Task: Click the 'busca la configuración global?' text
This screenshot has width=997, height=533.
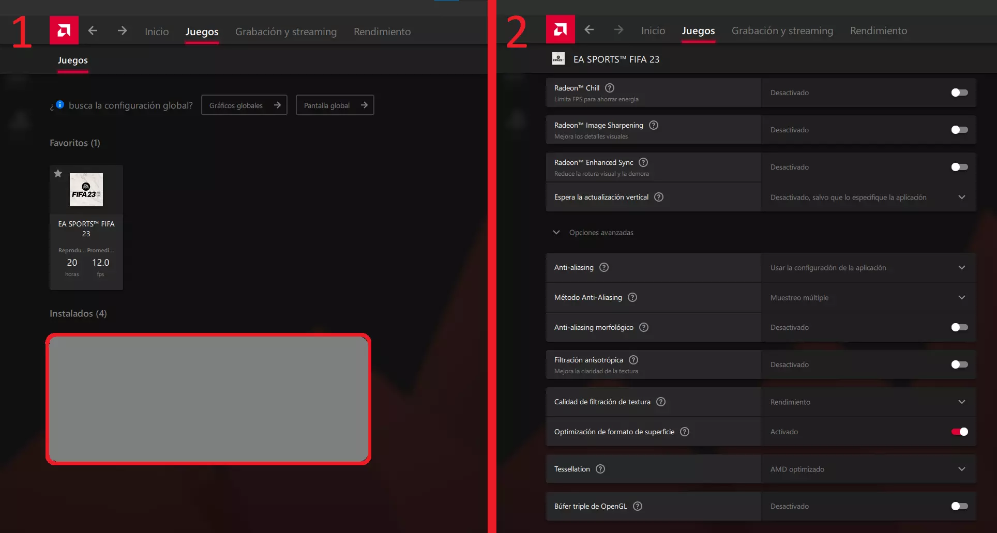Action: tap(131, 105)
